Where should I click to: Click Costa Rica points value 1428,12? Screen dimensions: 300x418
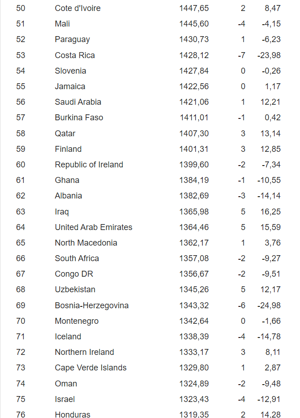[x=194, y=55]
